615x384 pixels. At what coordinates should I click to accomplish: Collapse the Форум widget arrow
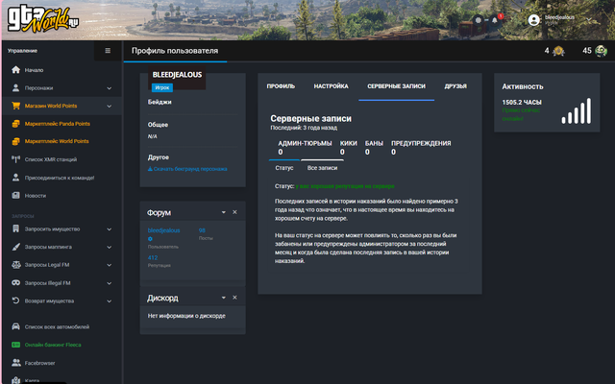coord(223,212)
